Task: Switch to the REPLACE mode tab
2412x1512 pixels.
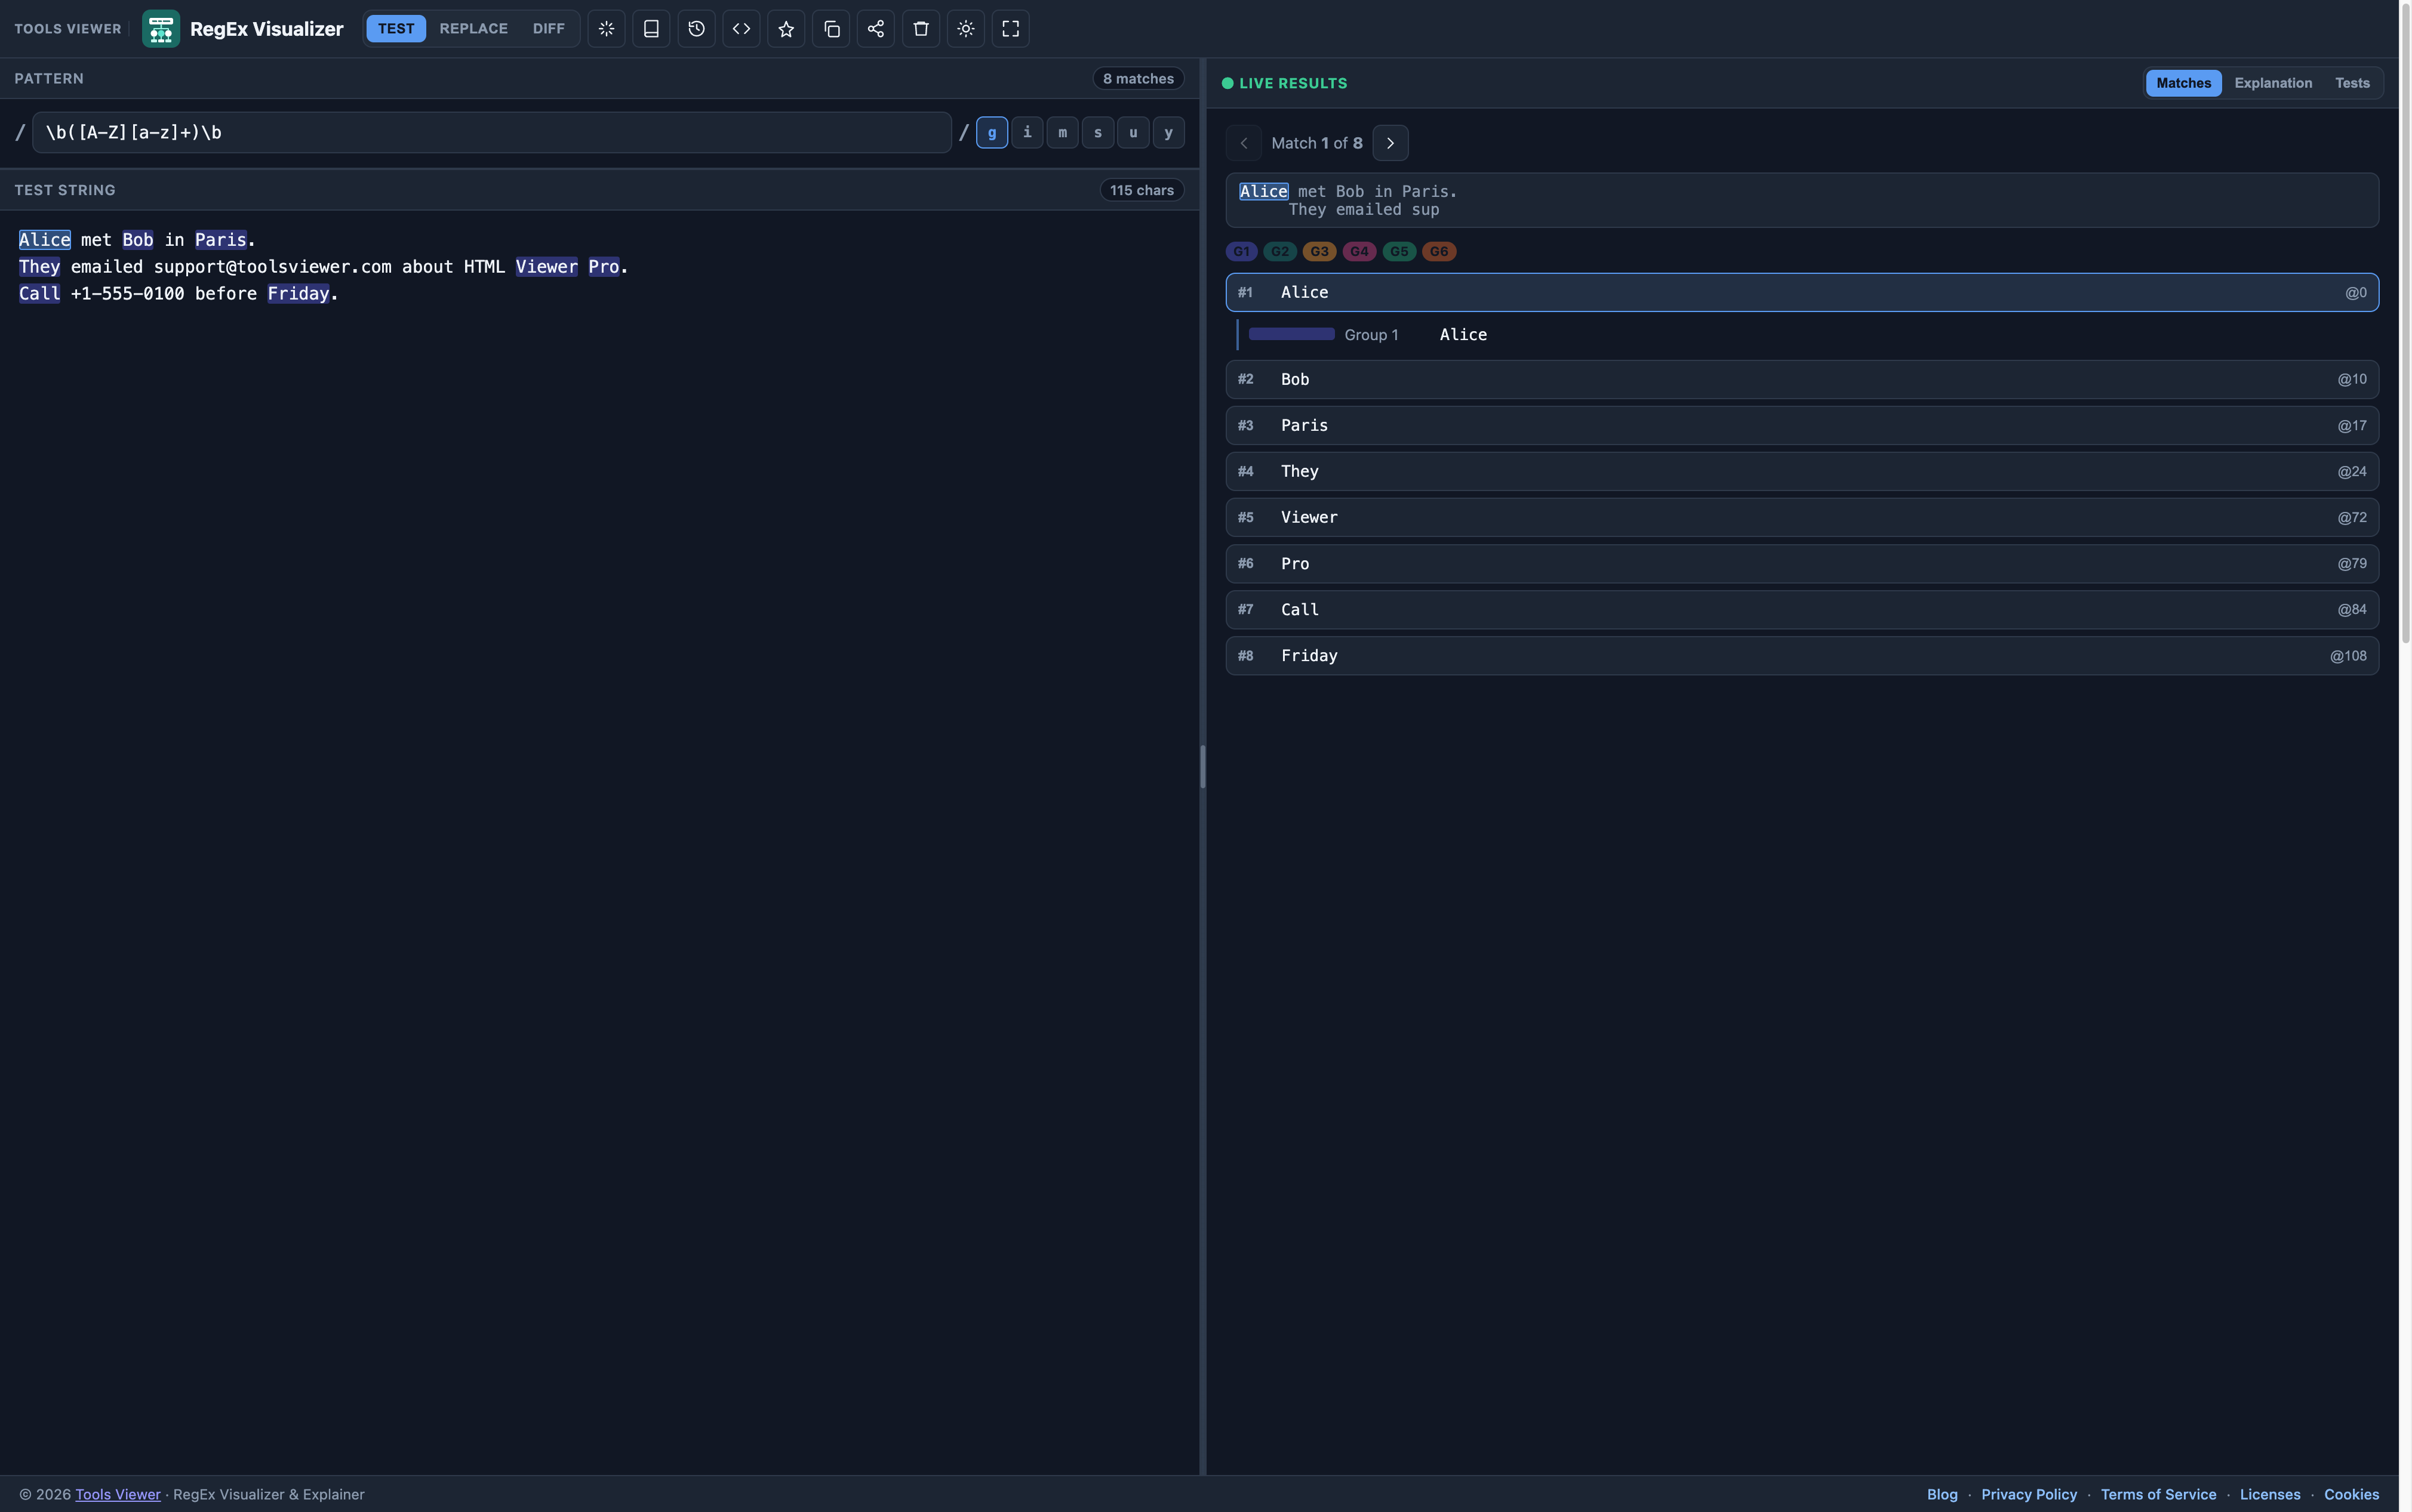Action: point(474,29)
